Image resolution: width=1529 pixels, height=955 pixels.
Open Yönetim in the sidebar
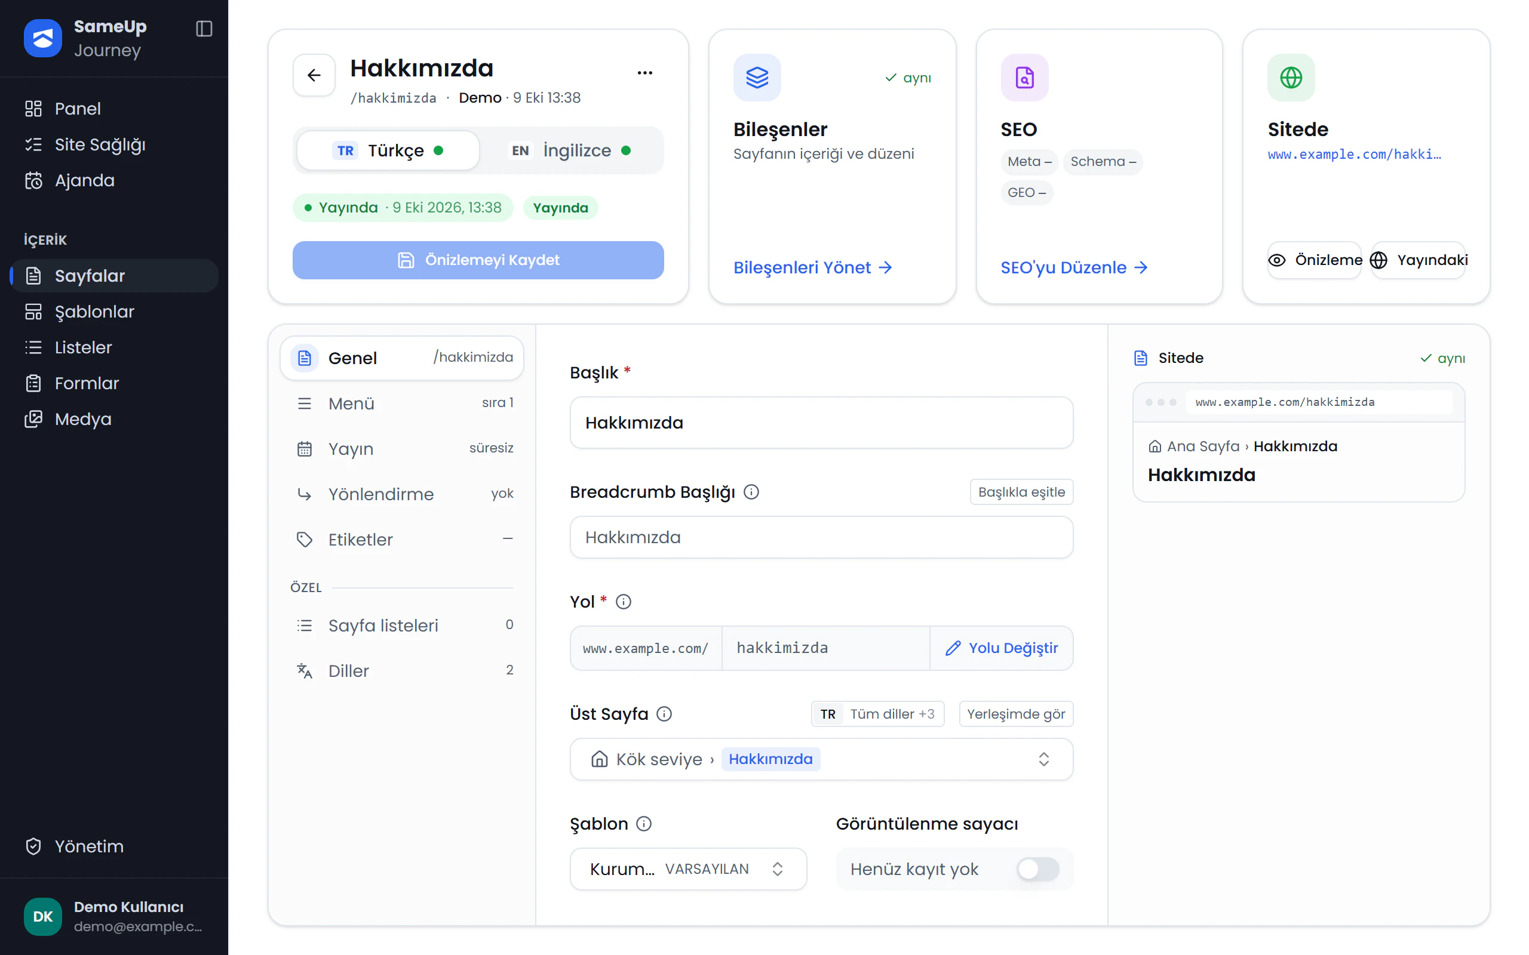[114, 846]
